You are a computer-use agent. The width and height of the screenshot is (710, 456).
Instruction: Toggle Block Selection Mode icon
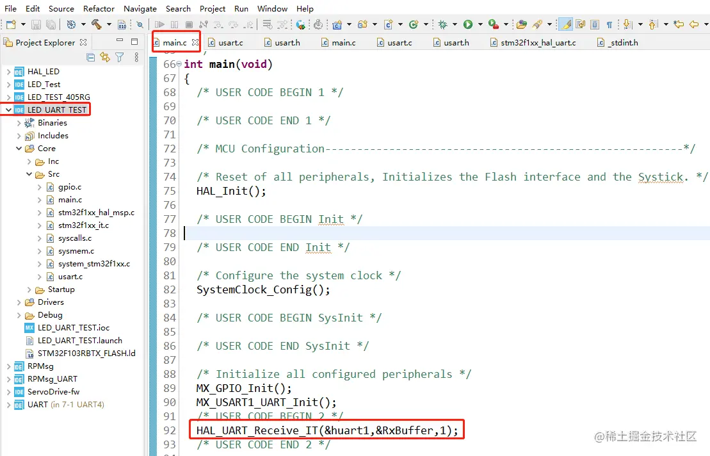coord(595,24)
